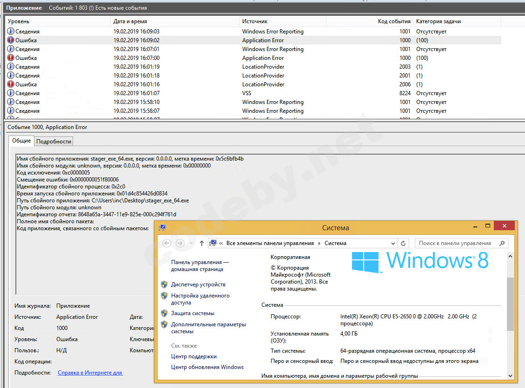
Task: Click the red error icon of 16:09:02 event
Action: tap(11, 40)
